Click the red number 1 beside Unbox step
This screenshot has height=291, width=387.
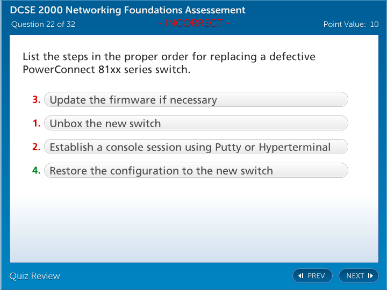(x=37, y=123)
